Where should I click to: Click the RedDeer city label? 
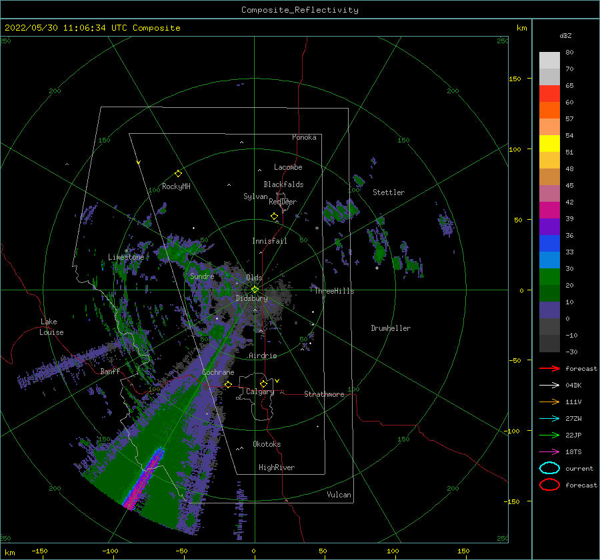coord(283,202)
